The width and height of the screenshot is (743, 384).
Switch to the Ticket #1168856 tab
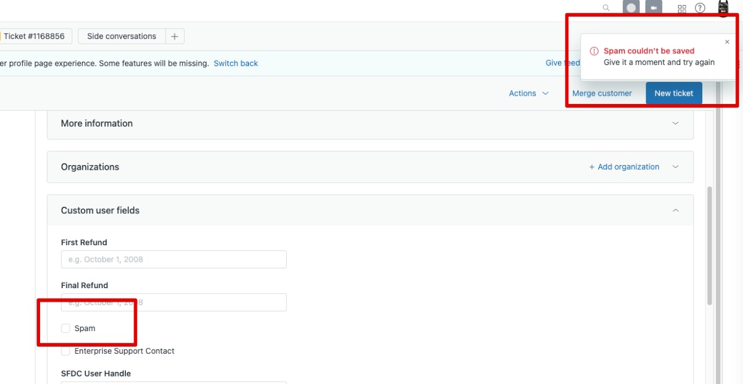[34, 36]
